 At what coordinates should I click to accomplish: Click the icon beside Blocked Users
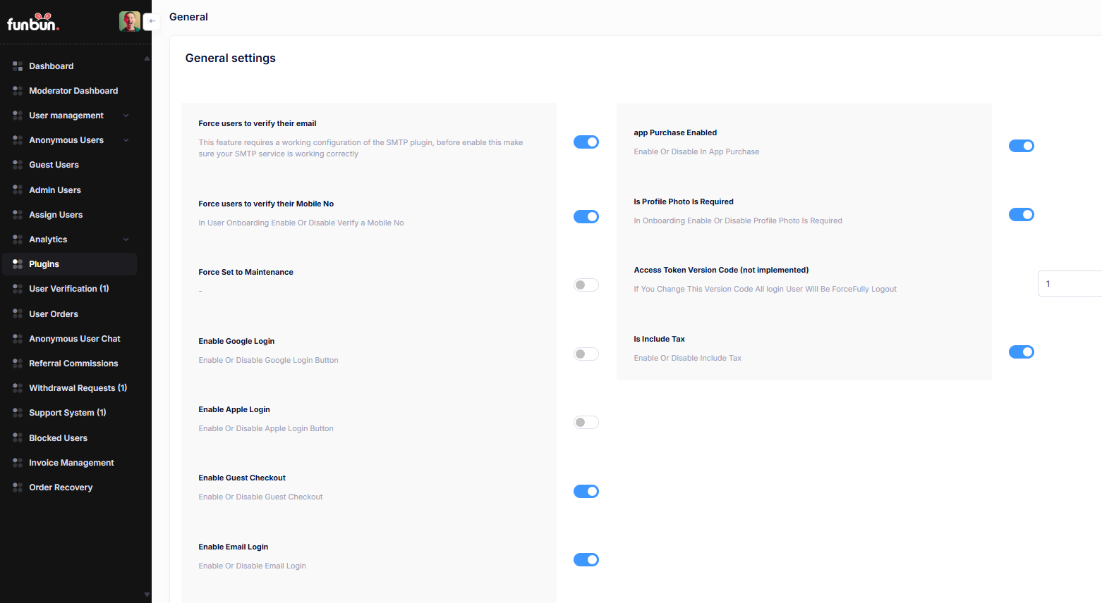[x=18, y=438]
